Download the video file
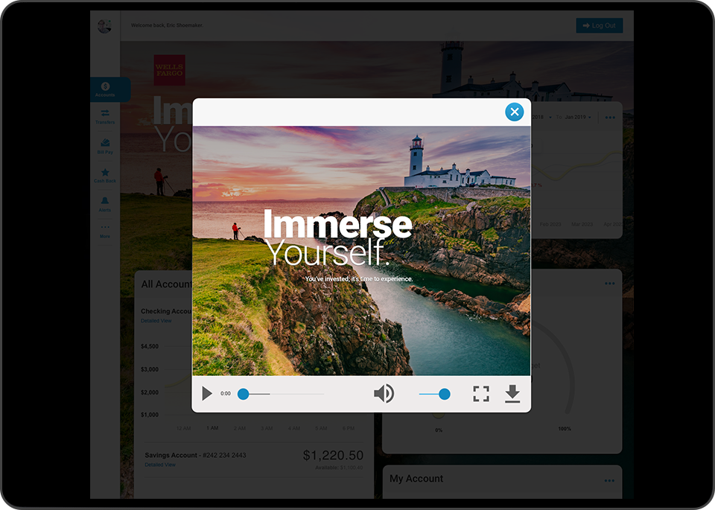 pyautogui.click(x=512, y=394)
